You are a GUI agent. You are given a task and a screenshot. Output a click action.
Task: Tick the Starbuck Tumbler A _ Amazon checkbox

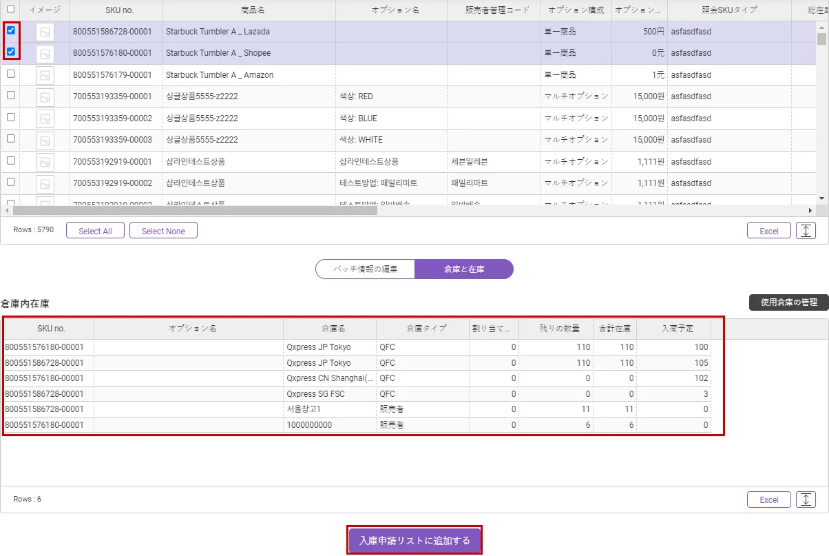click(11, 74)
